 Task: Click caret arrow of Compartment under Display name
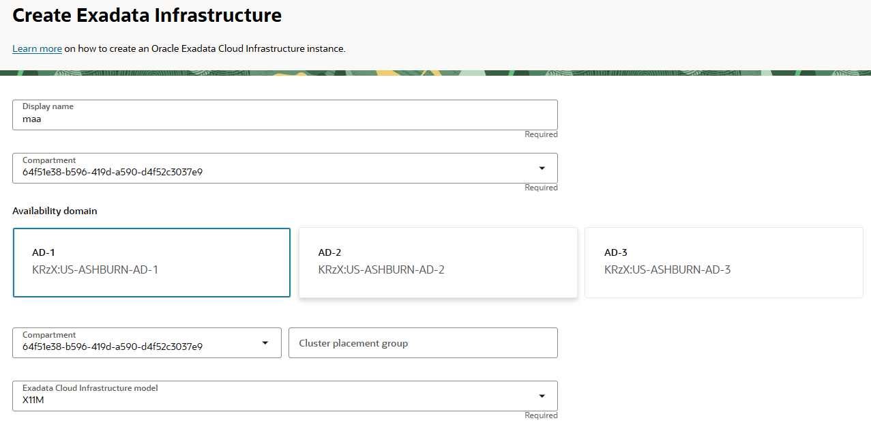(542, 168)
